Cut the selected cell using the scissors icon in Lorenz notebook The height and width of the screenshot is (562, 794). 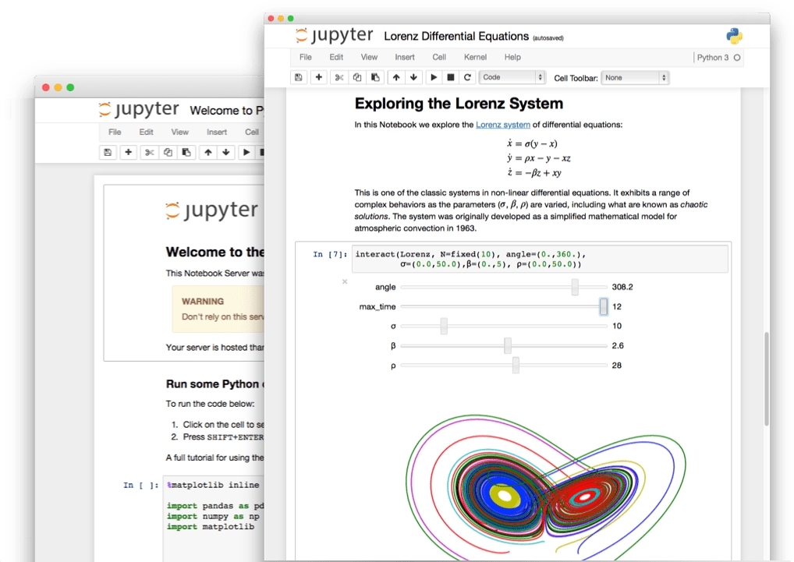point(339,77)
